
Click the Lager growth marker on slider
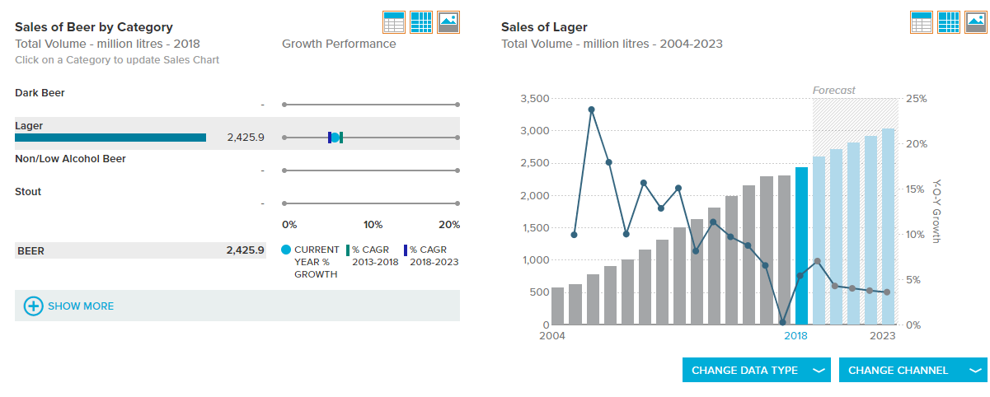tap(335, 138)
